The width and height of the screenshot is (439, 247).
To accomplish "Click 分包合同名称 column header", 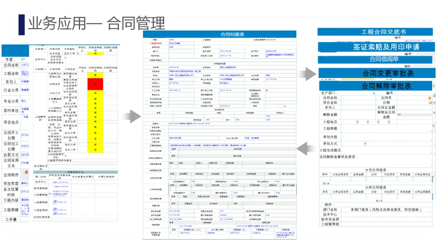I will pyautogui.click(x=341, y=174).
